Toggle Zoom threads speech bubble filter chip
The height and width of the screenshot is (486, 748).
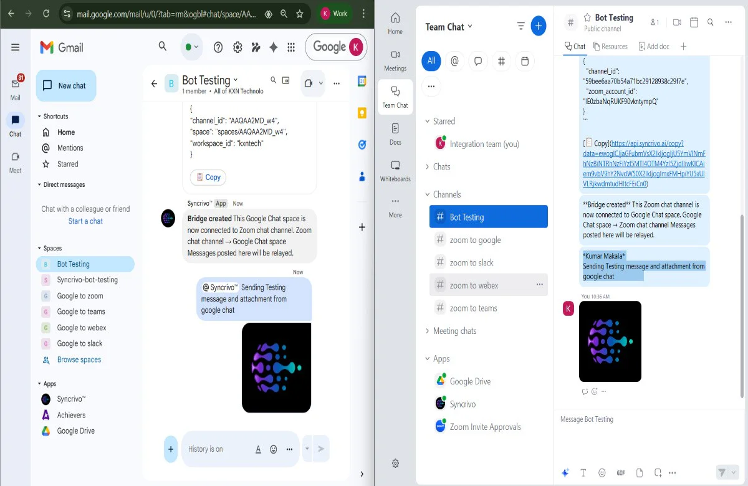(x=478, y=61)
